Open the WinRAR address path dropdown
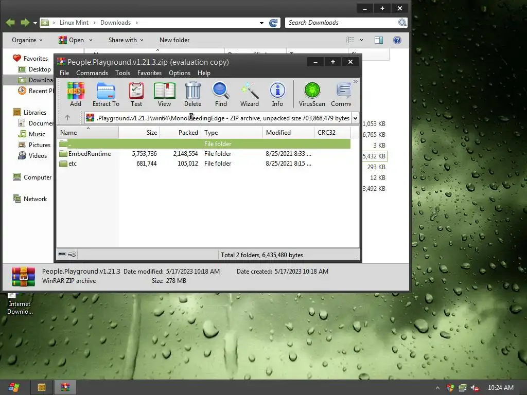This screenshot has width=527, height=395. point(355,118)
